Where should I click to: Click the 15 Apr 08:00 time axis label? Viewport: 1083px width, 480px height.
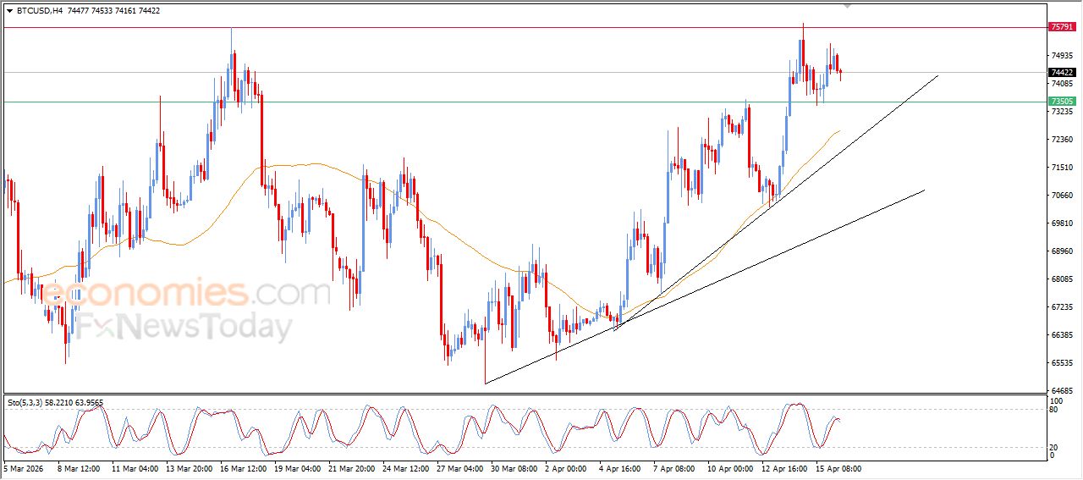(x=838, y=468)
